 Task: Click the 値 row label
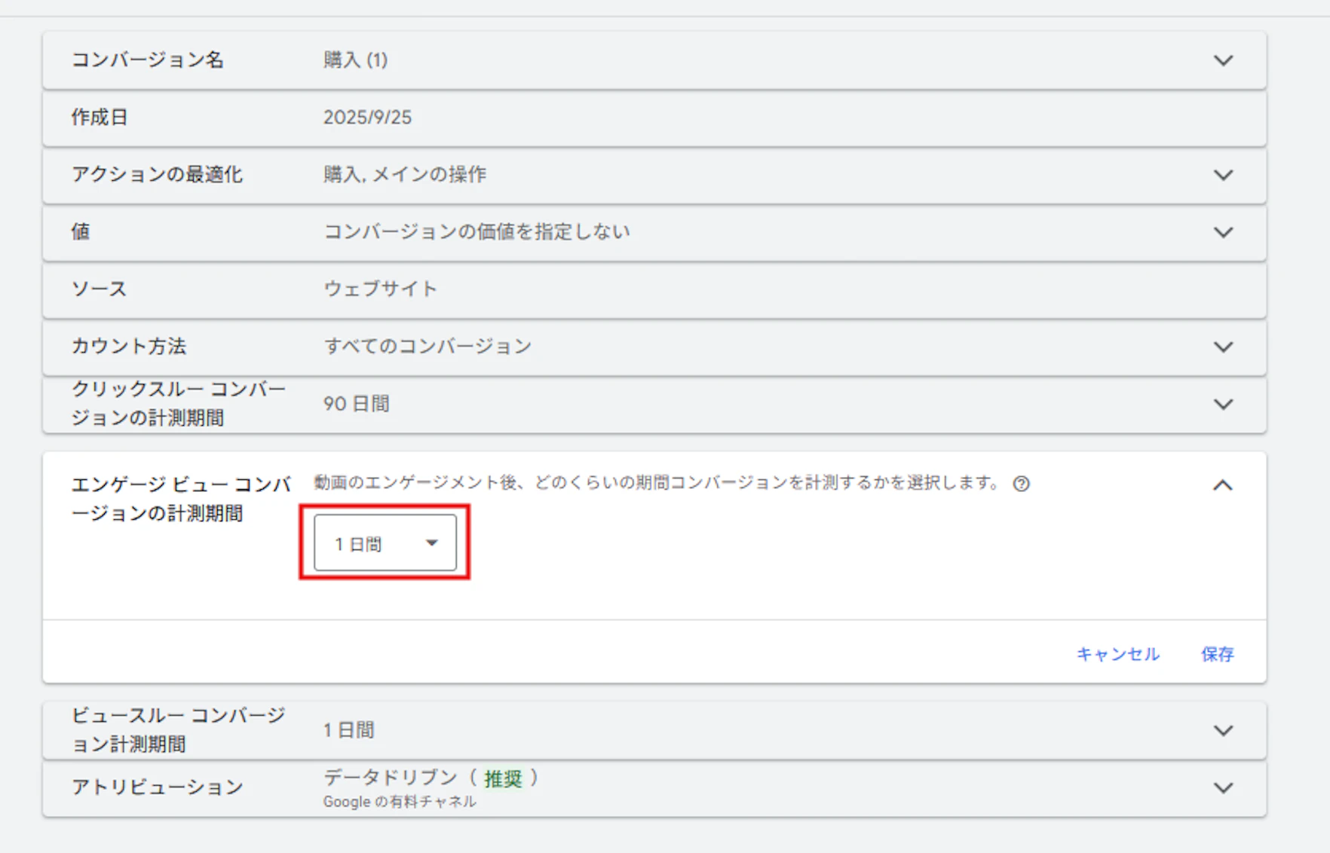(81, 232)
